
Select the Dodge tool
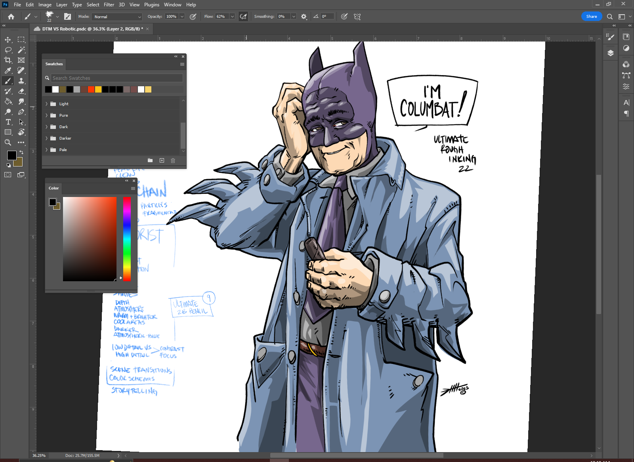click(x=8, y=112)
